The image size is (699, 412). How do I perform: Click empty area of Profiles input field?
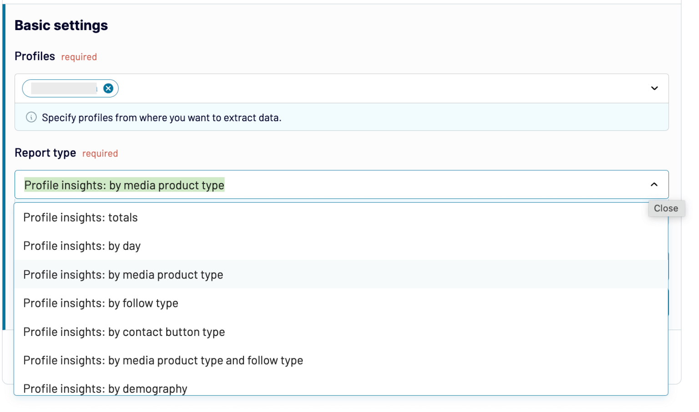pos(364,88)
